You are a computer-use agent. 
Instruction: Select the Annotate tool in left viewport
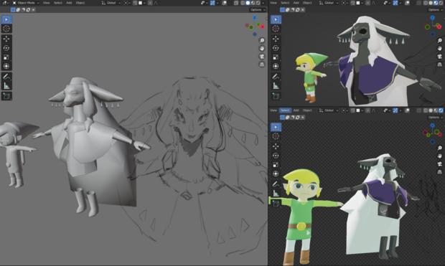(6, 77)
